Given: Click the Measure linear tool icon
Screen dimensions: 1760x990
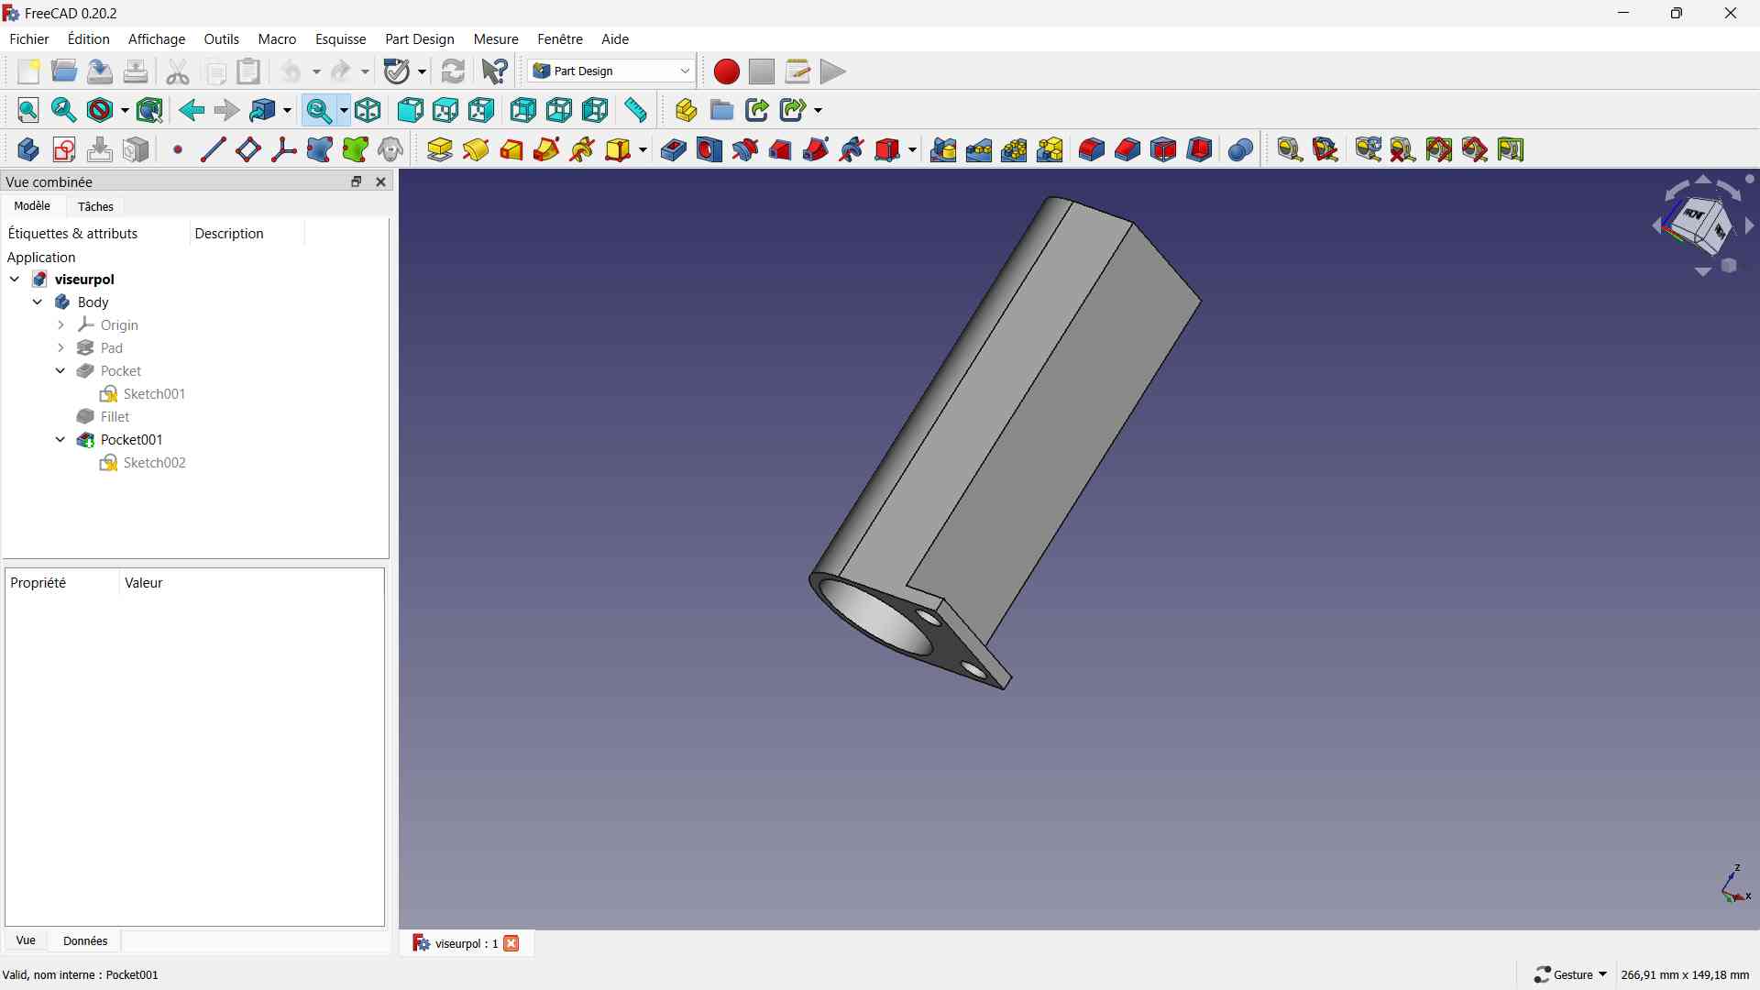Looking at the screenshot, I should 1290,149.
